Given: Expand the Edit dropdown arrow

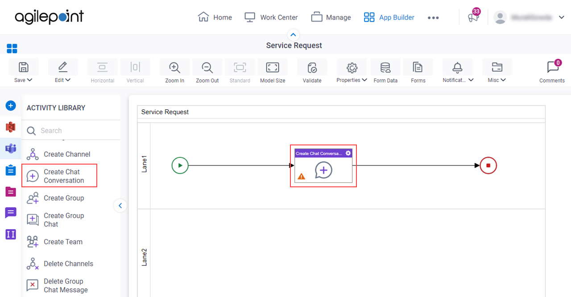Looking at the screenshot, I should click(x=68, y=80).
